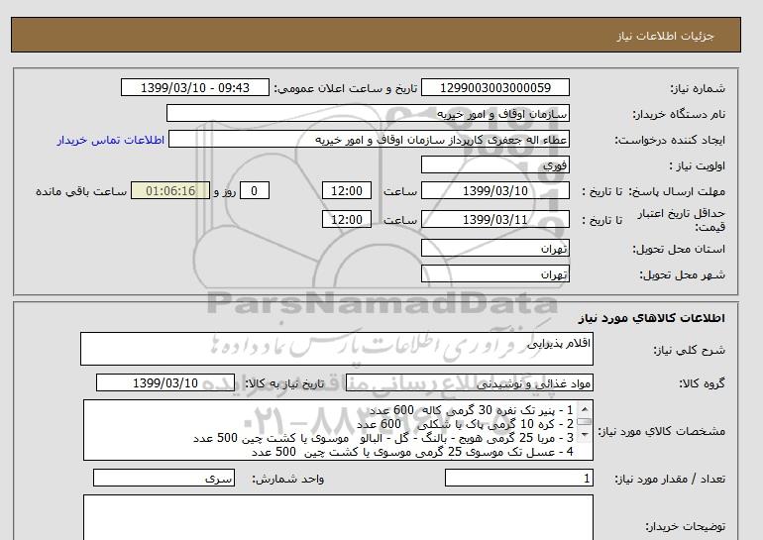
Task: Click the delivery province field تهران
Action: coord(494,249)
